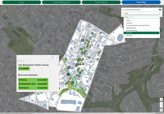164x114 pixels.
Task: Click yellow square marker on the map
Action: coord(90,38)
